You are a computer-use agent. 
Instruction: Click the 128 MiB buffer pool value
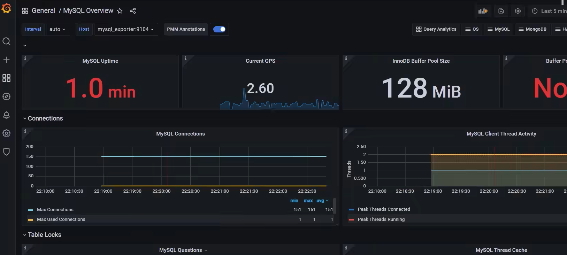coord(421,88)
